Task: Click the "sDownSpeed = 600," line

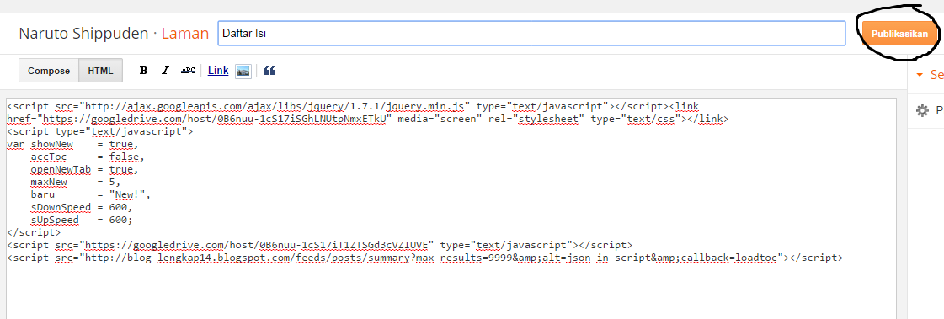Action: point(82,208)
